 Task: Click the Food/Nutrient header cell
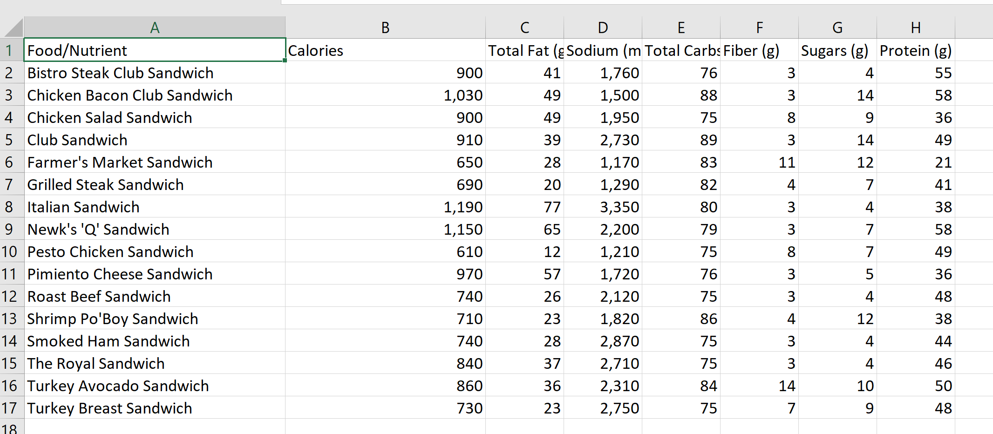154,50
